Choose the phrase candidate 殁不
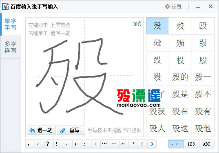This screenshot has height=153, width=219. click(x=203, y=94)
